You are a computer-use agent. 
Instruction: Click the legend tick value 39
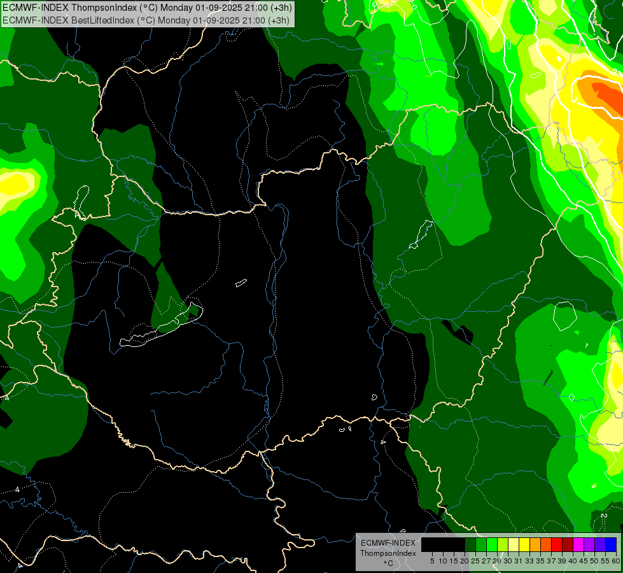click(562, 561)
